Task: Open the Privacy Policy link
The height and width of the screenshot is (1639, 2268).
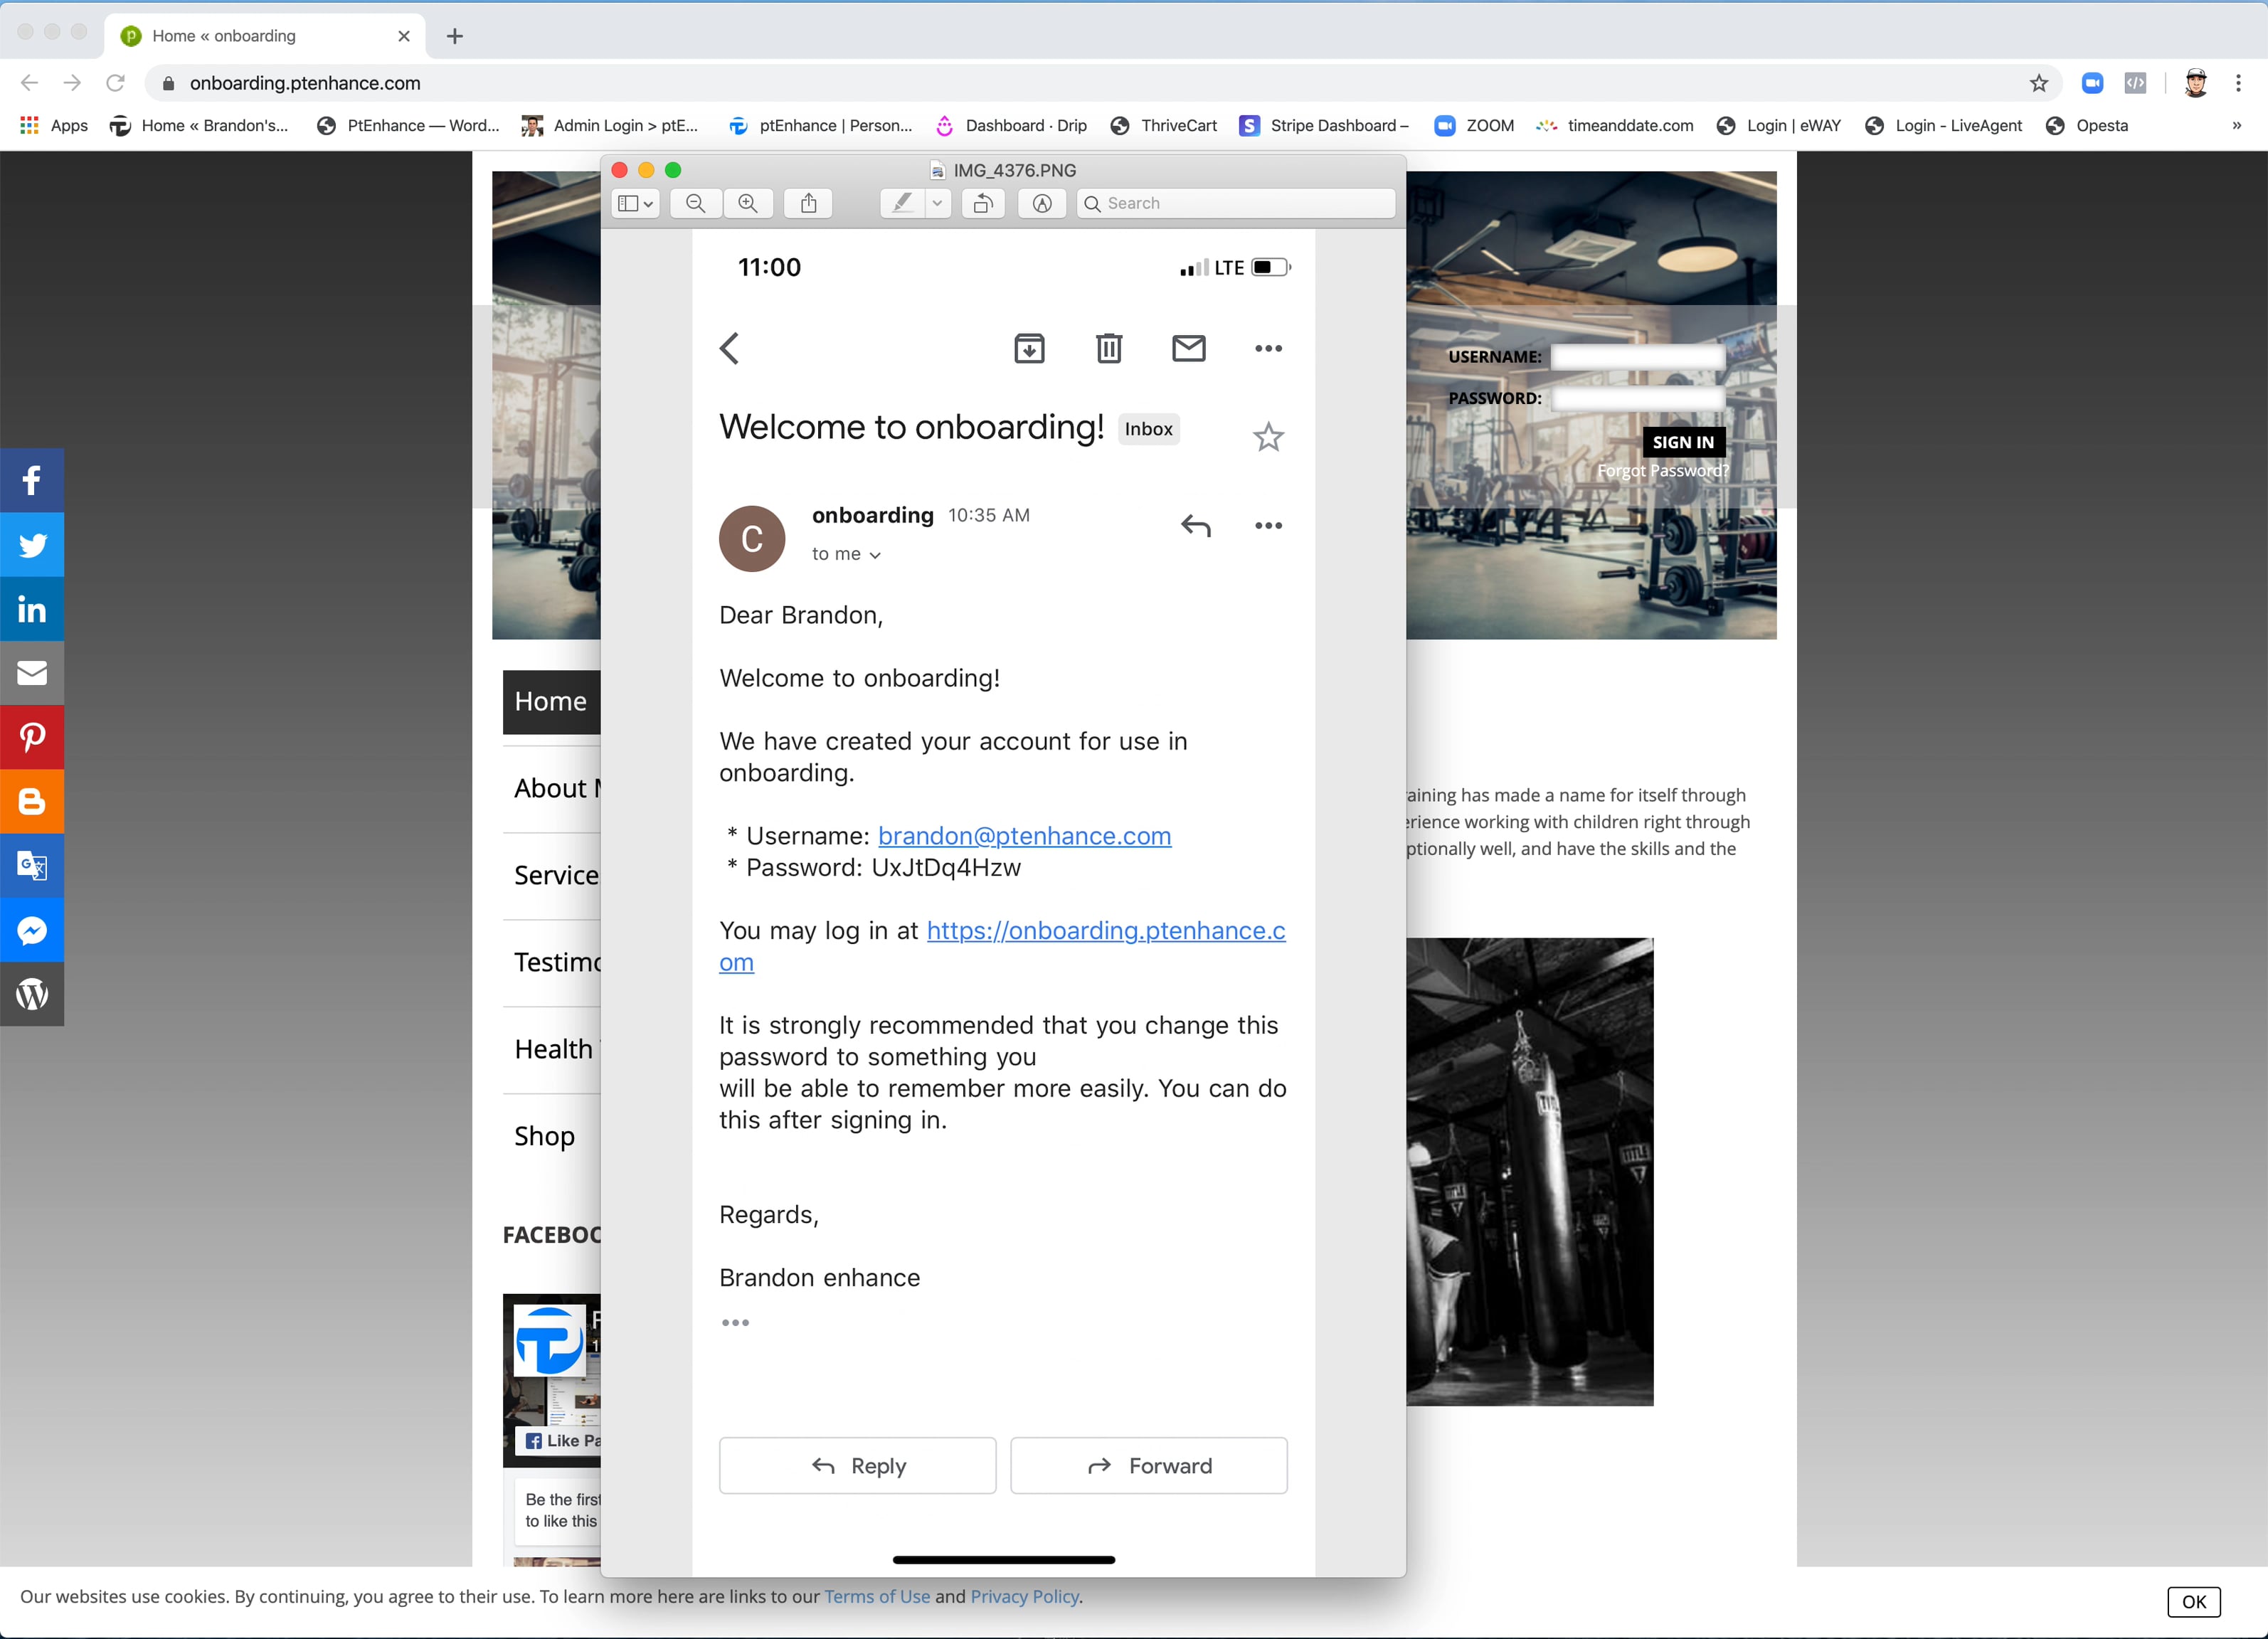Action: 1024,1596
